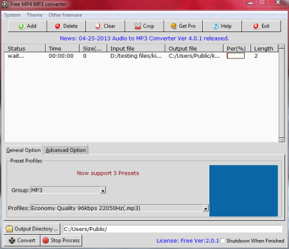The image size is (289, 249).
Task: Click the 'Now support 5 Presets' text
Action: 108,173
